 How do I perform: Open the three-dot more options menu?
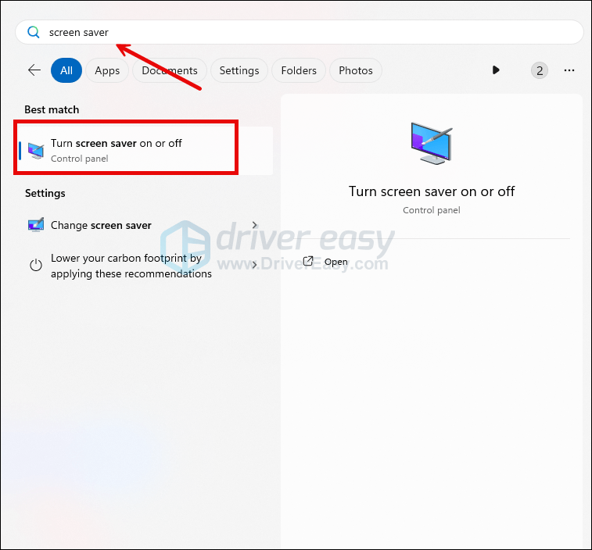pos(569,70)
